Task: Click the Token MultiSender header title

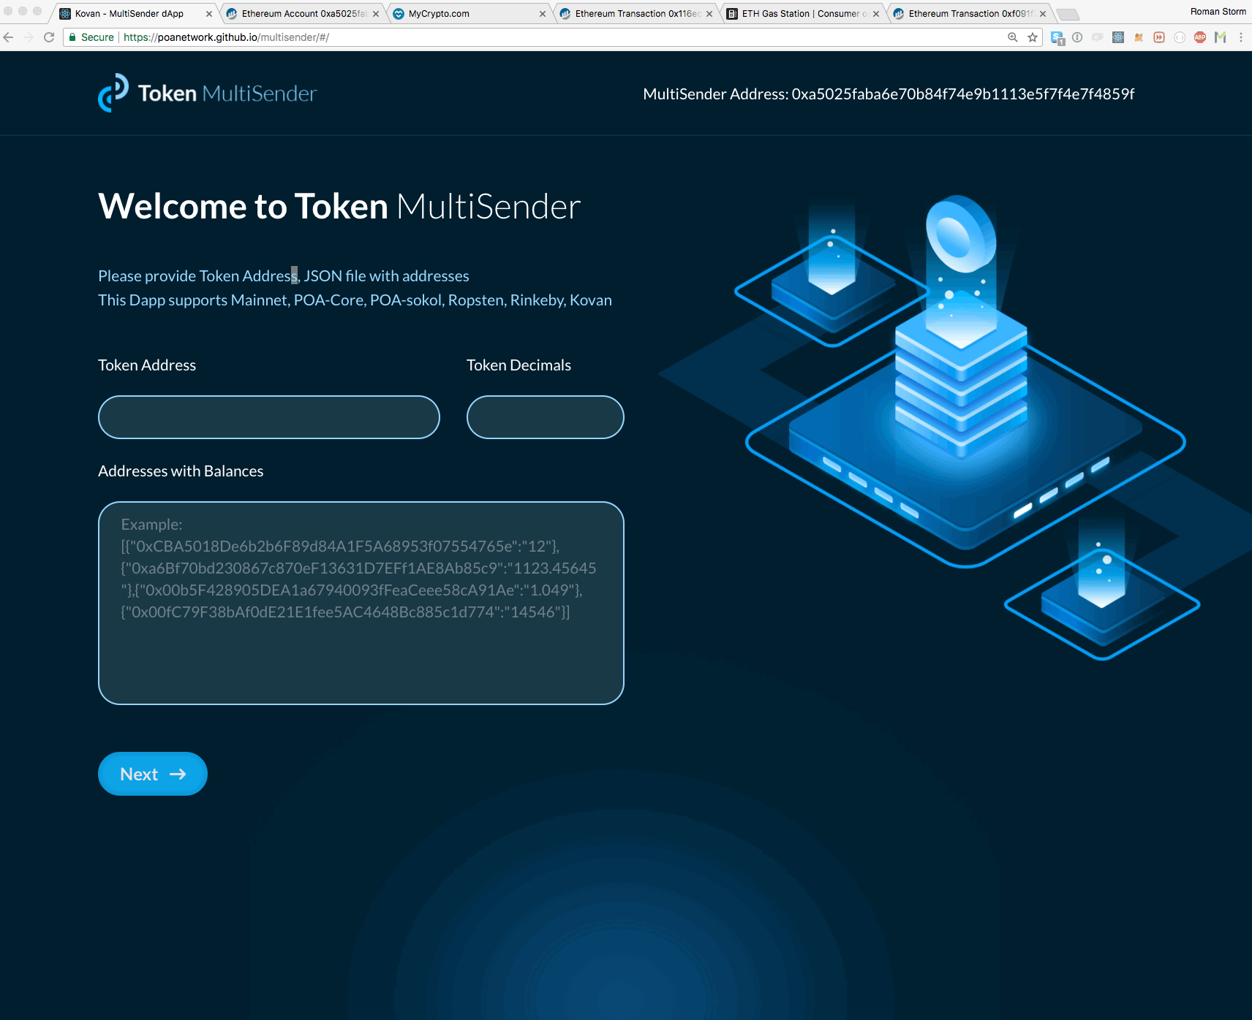Action: point(227,94)
